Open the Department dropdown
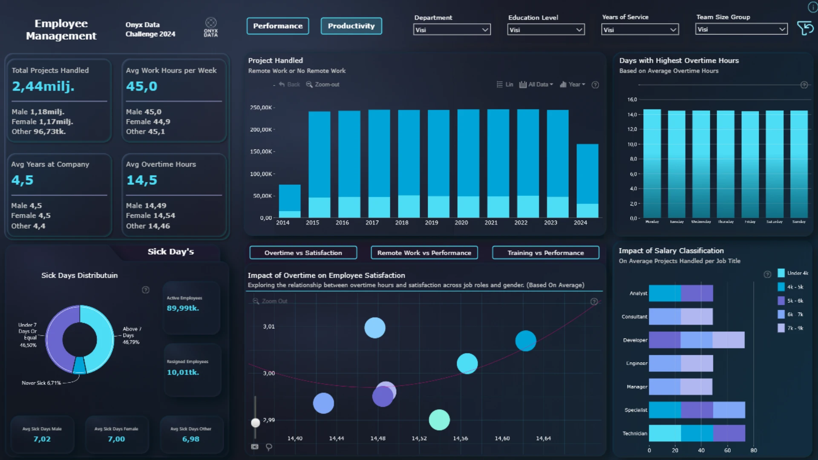The image size is (818, 460). [452, 30]
